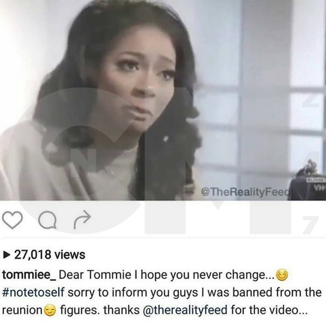Open comments via the speech bubble icon

pos(48,220)
